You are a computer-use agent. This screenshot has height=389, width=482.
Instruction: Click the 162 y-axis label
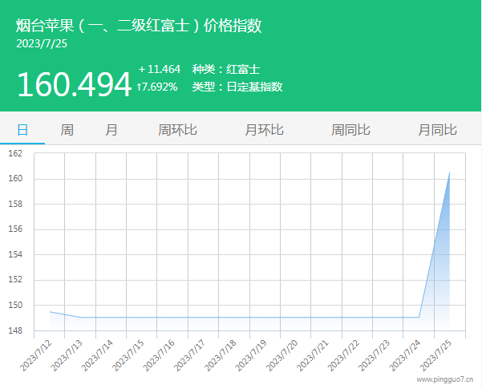pyautogui.click(x=16, y=153)
